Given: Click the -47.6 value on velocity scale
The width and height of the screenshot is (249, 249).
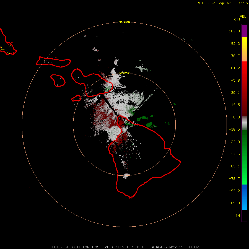Looking at the screenshot, I should [x=234, y=154].
